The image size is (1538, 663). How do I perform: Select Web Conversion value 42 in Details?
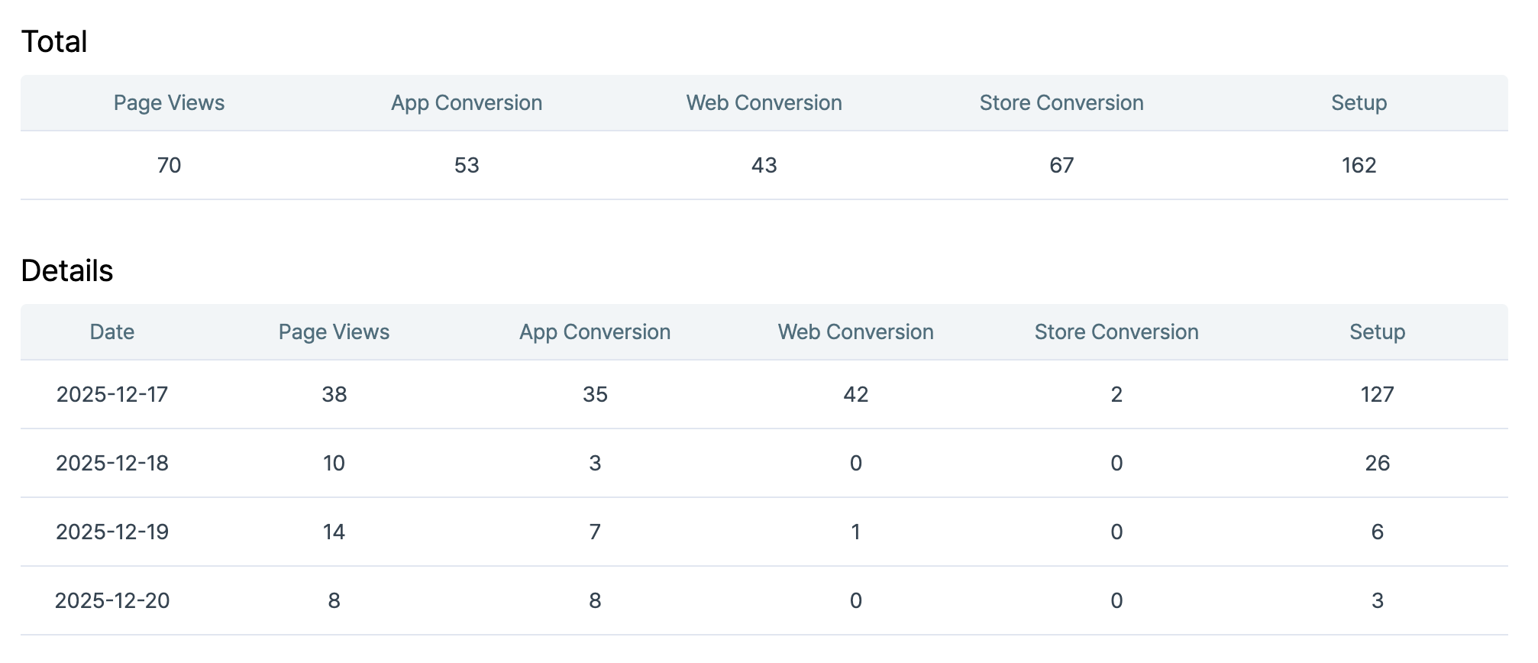pyautogui.click(x=855, y=395)
